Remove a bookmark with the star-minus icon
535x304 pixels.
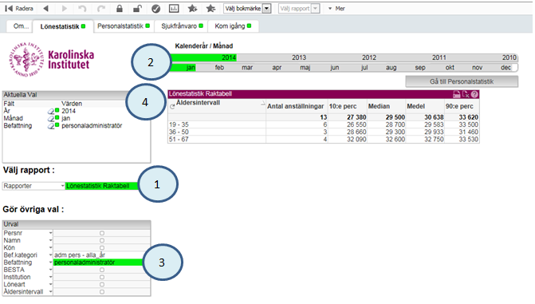[210, 9]
